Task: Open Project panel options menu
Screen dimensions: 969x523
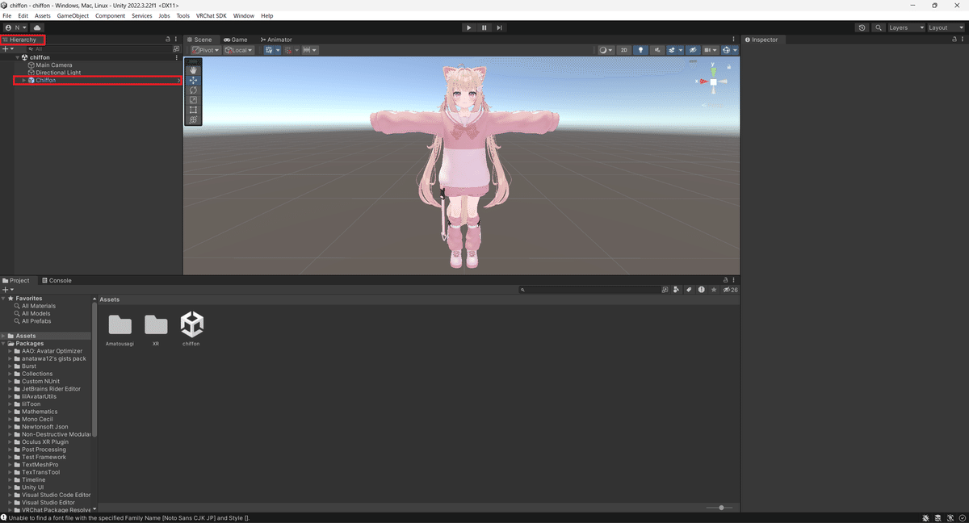Action: (734, 281)
